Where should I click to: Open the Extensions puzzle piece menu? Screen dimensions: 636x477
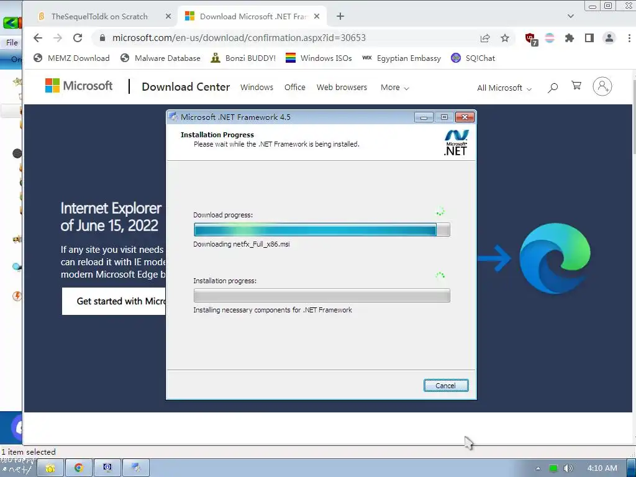point(570,38)
